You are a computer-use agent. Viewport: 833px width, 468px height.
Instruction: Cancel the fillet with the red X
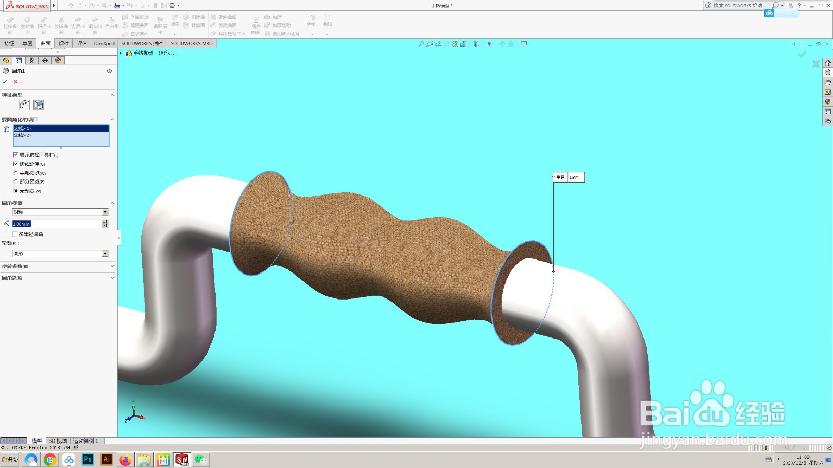coord(16,82)
